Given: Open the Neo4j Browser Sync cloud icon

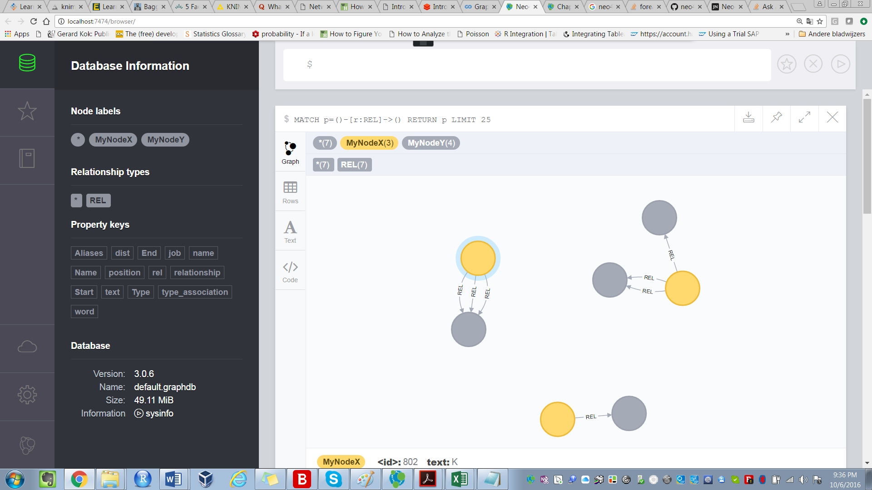Looking at the screenshot, I should tap(27, 346).
